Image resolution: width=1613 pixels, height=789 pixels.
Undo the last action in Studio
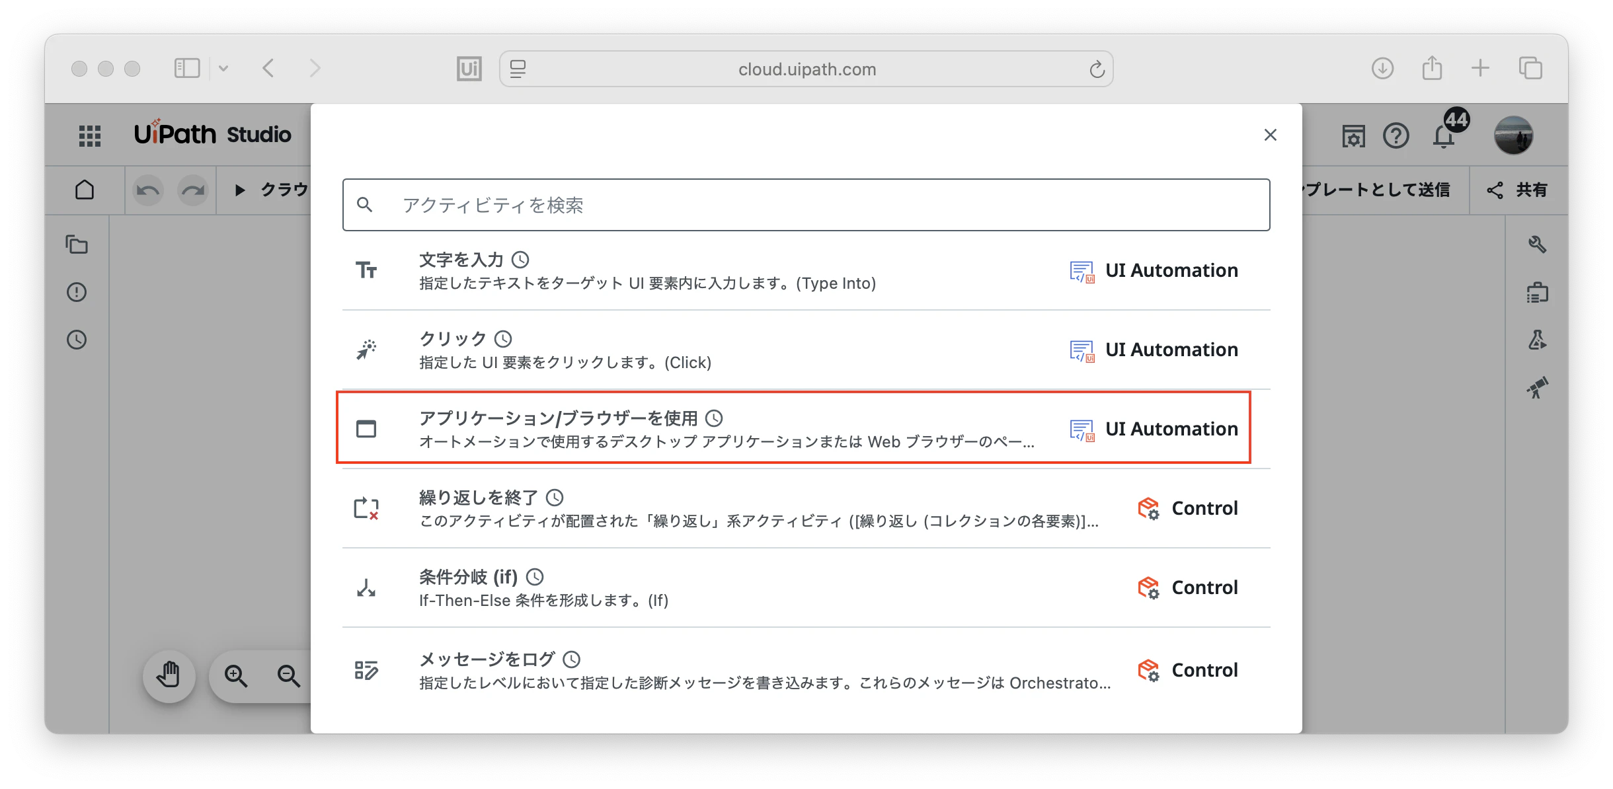[x=148, y=190]
